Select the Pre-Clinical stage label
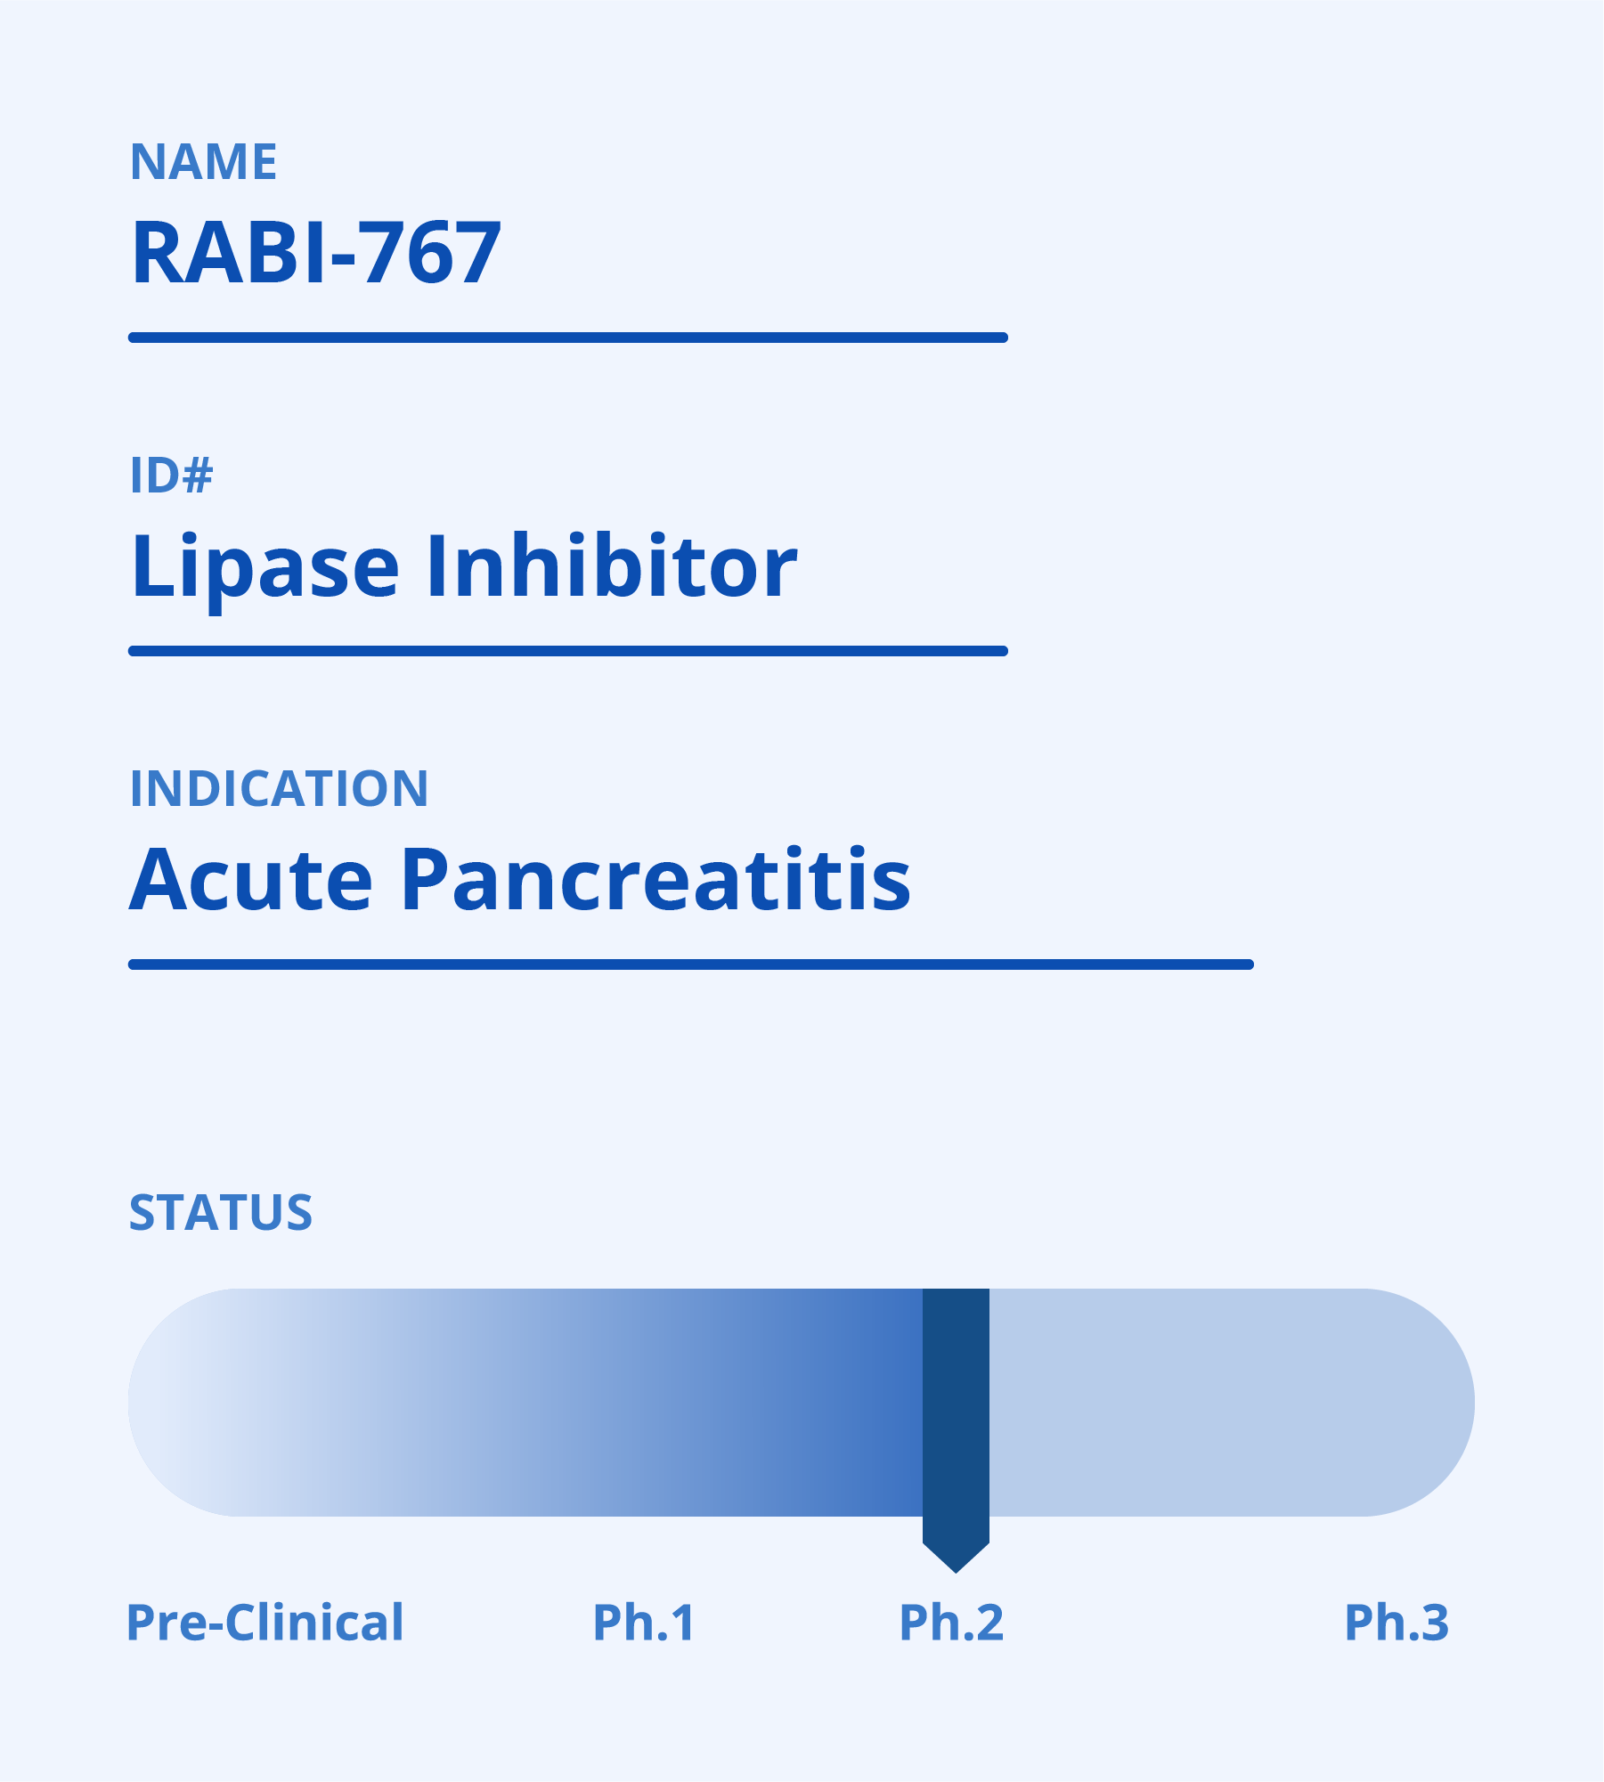The width and height of the screenshot is (1604, 1782). coord(265,1623)
